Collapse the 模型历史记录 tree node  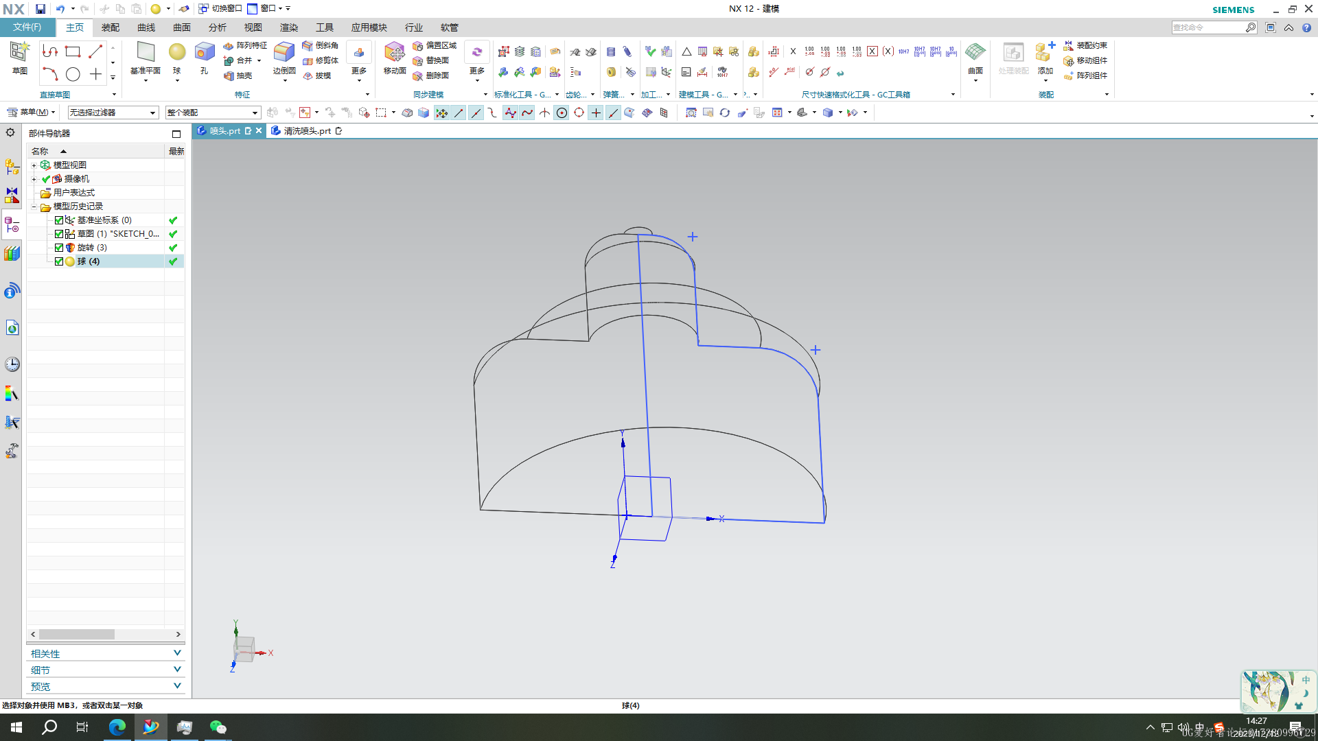pyautogui.click(x=34, y=207)
